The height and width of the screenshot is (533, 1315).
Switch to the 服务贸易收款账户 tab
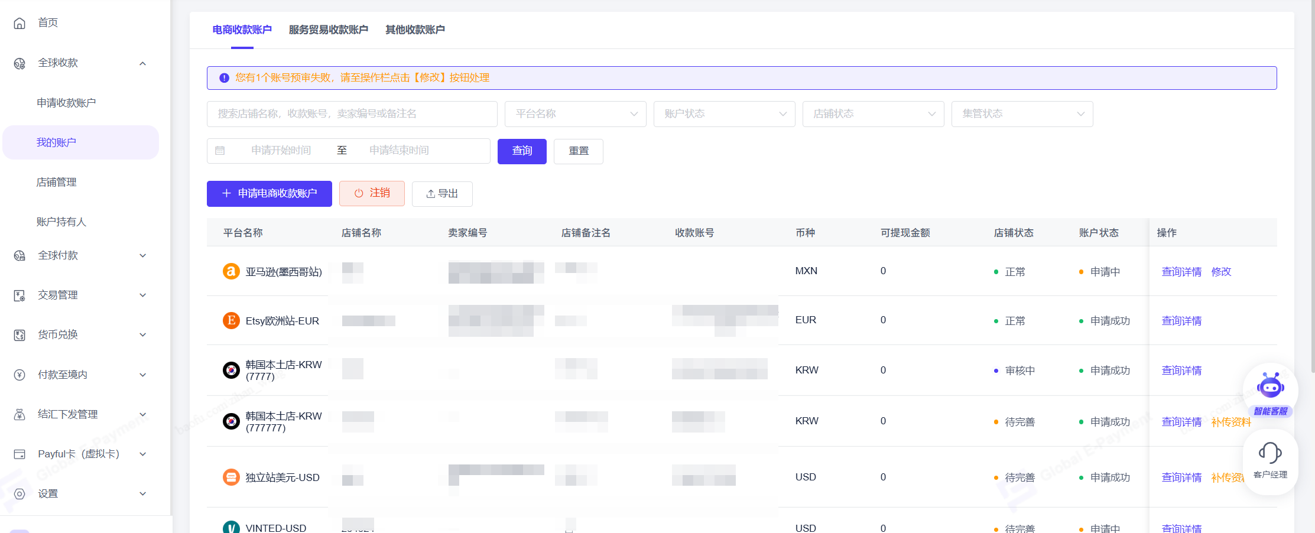point(328,30)
